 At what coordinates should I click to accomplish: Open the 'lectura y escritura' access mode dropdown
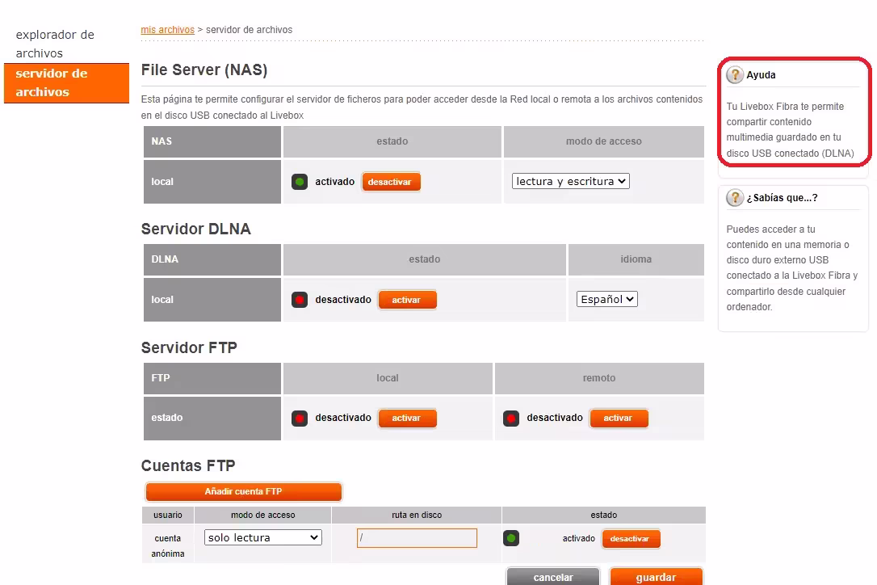click(x=570, y=181)
